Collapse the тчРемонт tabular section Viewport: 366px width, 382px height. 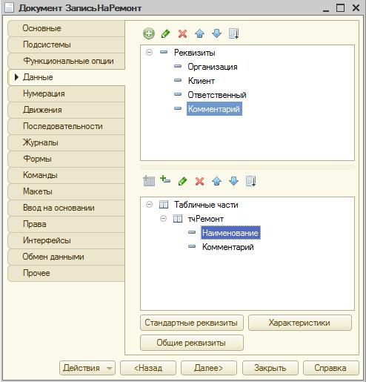[163, 219]
